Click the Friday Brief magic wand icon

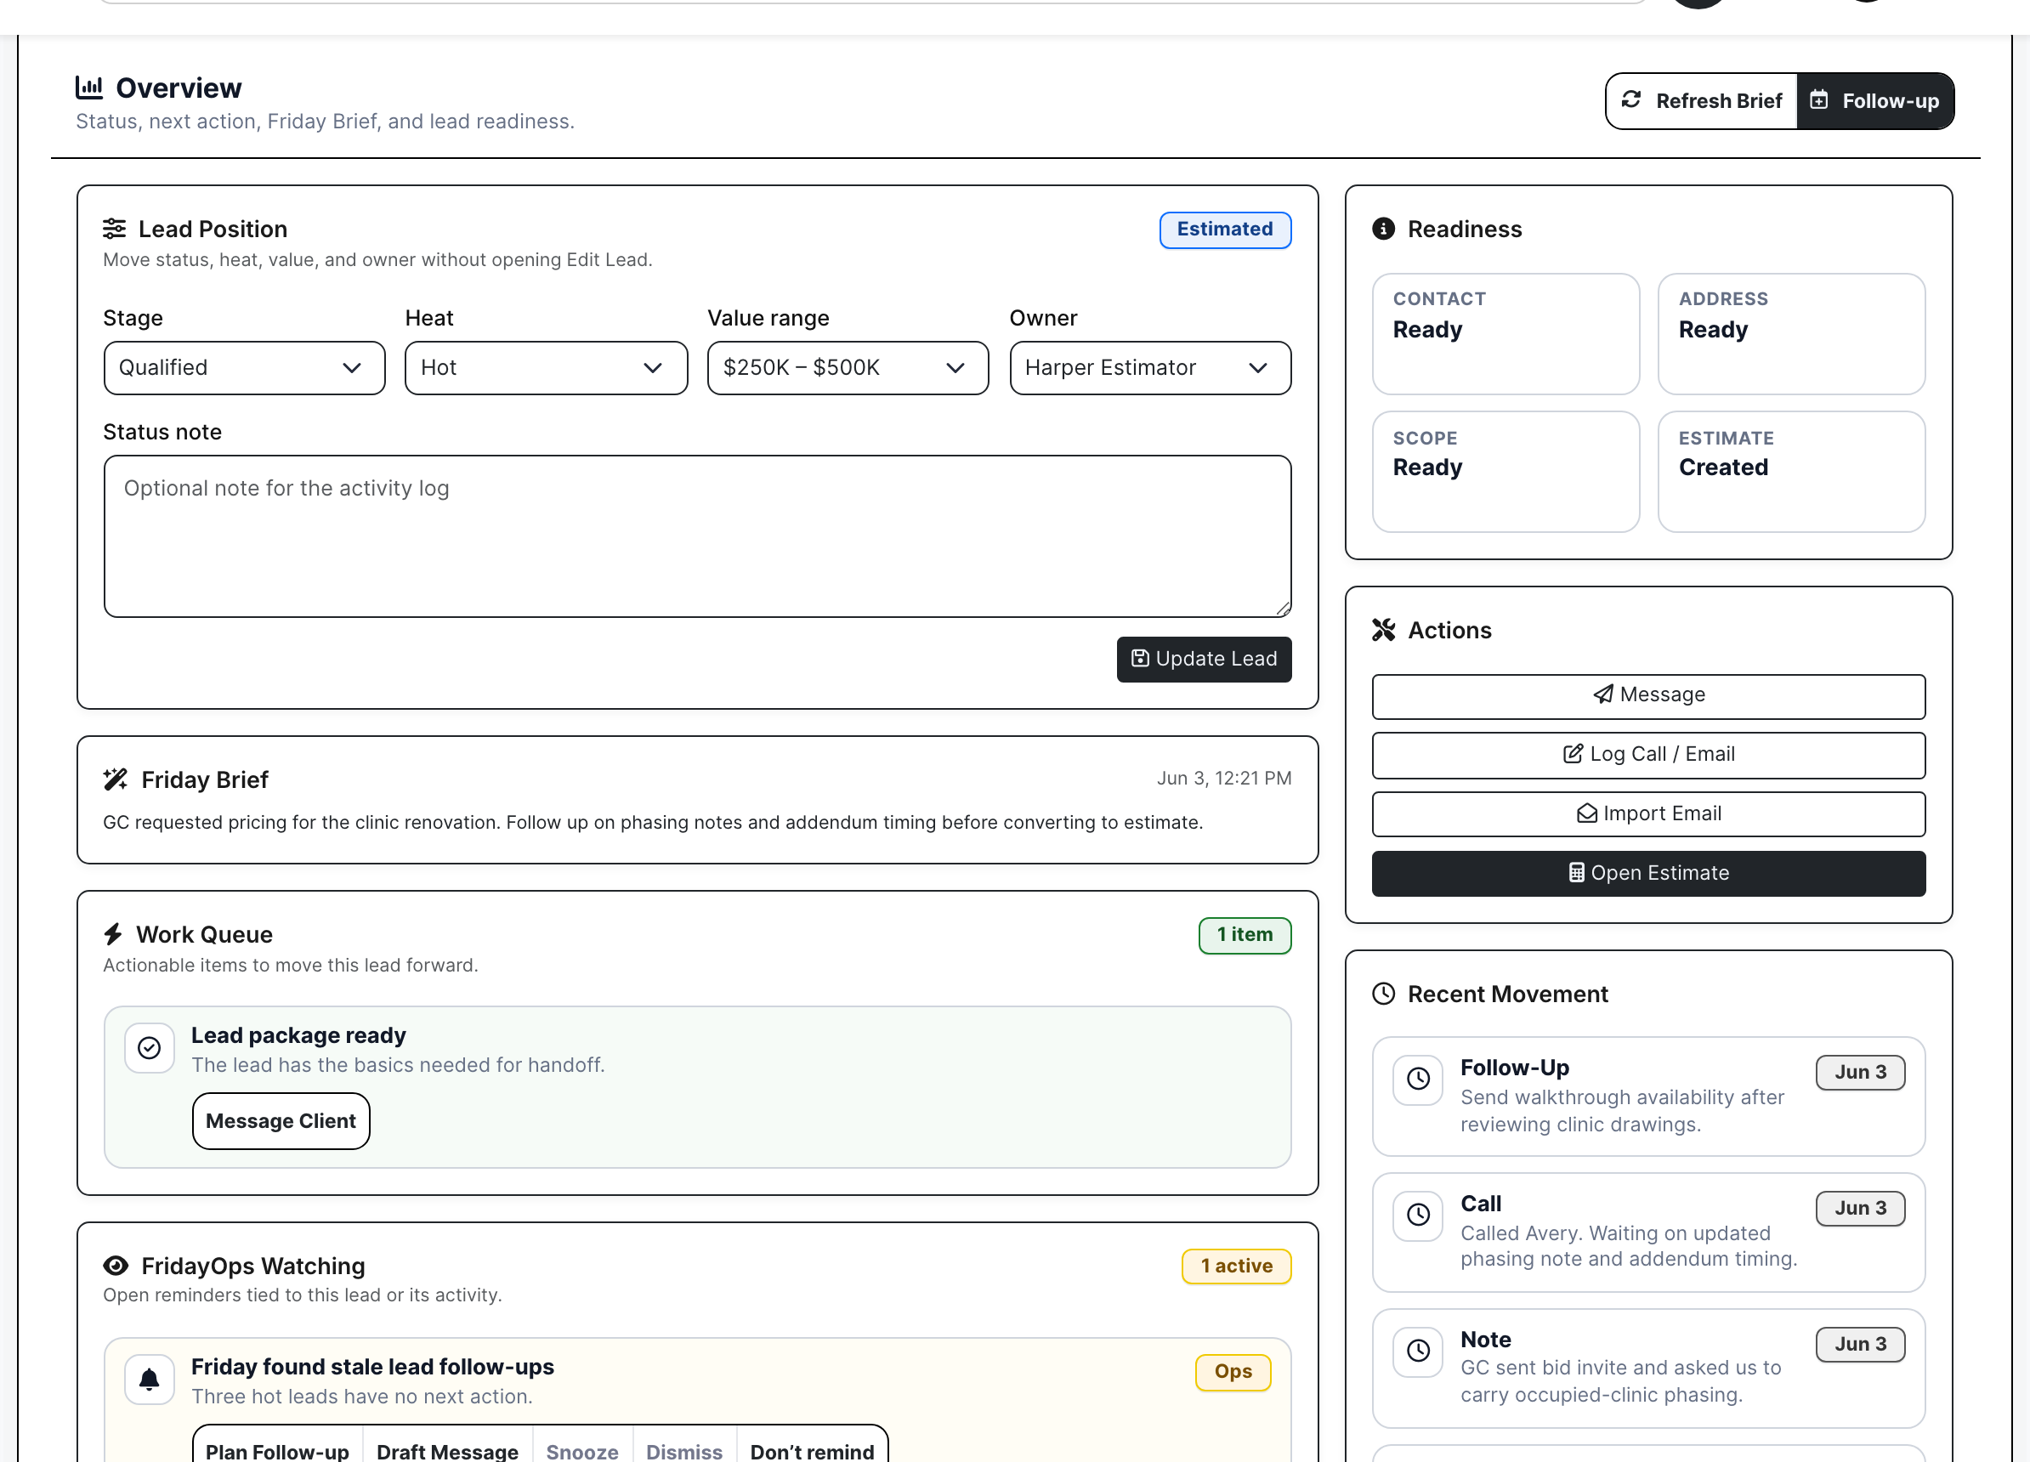(x=116, y=779)
